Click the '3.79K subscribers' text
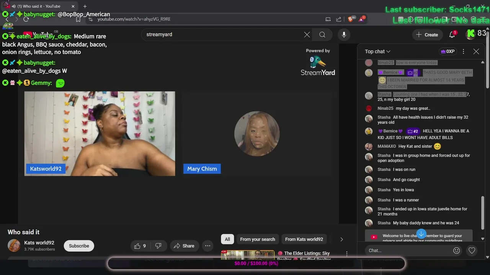Viewport: 490px width, 275px height. pos(39,249)
